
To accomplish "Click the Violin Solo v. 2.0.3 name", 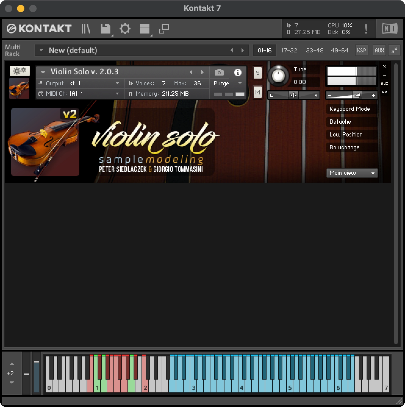I will [x=84, y=72].
